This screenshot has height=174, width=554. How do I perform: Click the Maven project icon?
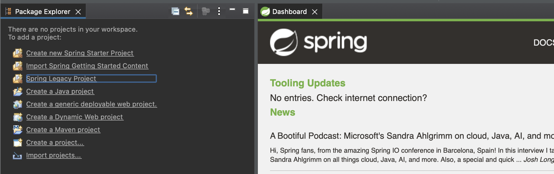click(x=18, y=130)
